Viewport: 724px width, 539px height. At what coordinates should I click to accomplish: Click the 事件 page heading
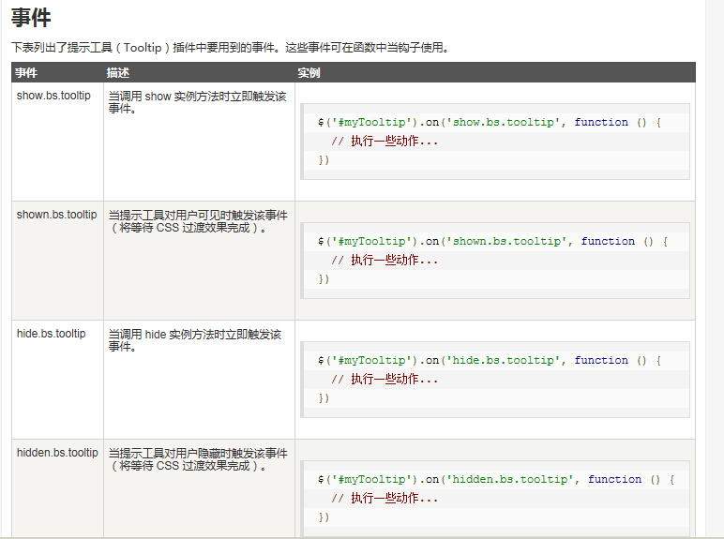click(31, 18)
